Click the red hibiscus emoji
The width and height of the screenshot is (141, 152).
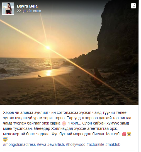click(124, 134)
